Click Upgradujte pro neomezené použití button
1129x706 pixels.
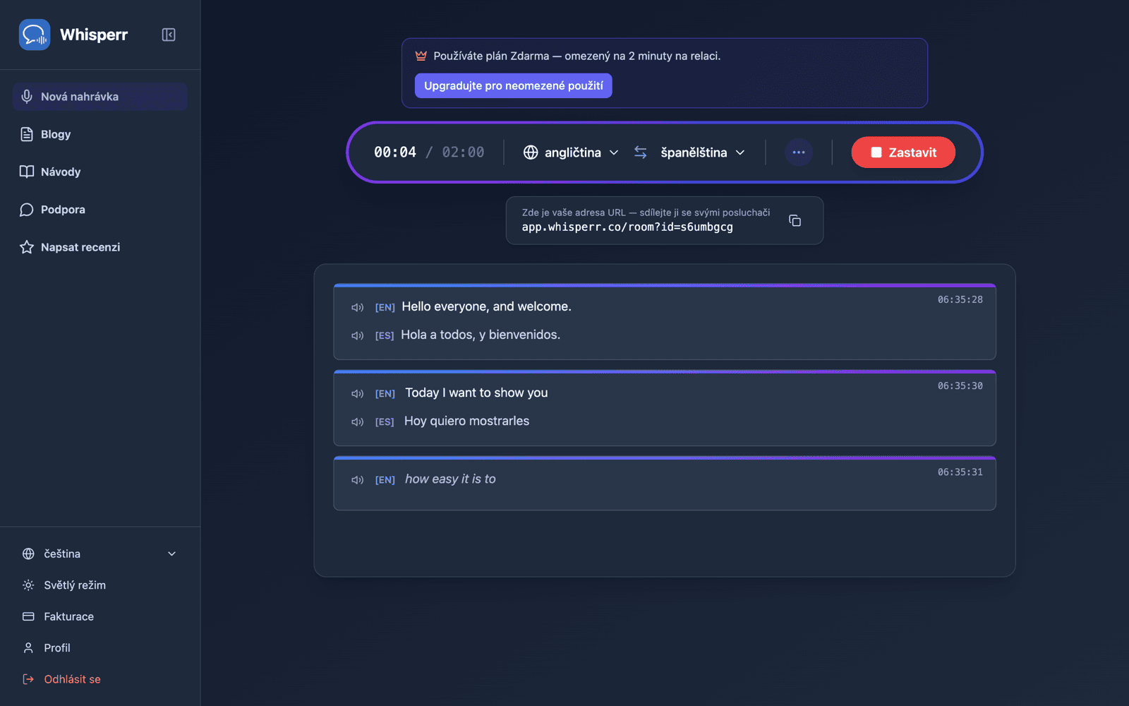tap(514, 85)
